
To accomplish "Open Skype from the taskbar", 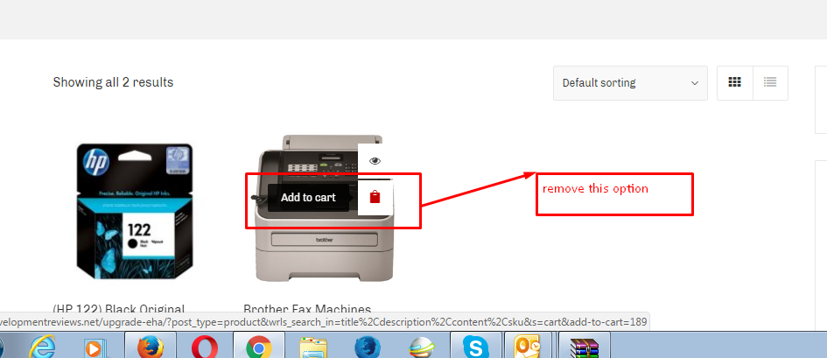I will coord(476,347).
